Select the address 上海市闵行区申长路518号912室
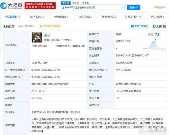This screenshot has width=169, height=135. (x=50, y=112)
